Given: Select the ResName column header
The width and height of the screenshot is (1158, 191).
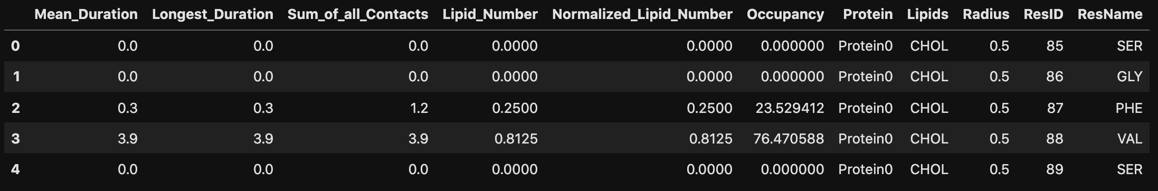Looking at the screenshot, I should coord(1110,14).
